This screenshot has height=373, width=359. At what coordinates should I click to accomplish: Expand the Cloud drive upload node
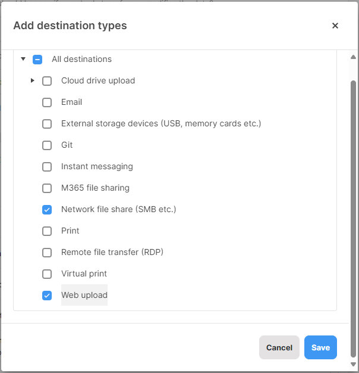coord(33,80)
